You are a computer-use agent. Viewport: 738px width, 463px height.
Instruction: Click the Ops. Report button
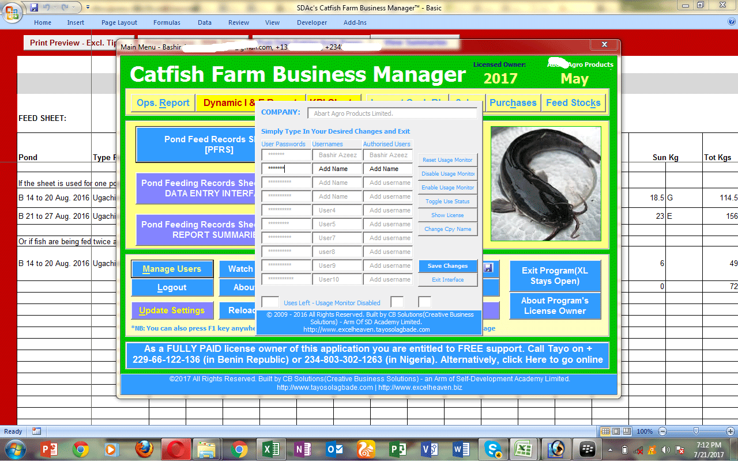pyautogui.click(x=163, y=103)
